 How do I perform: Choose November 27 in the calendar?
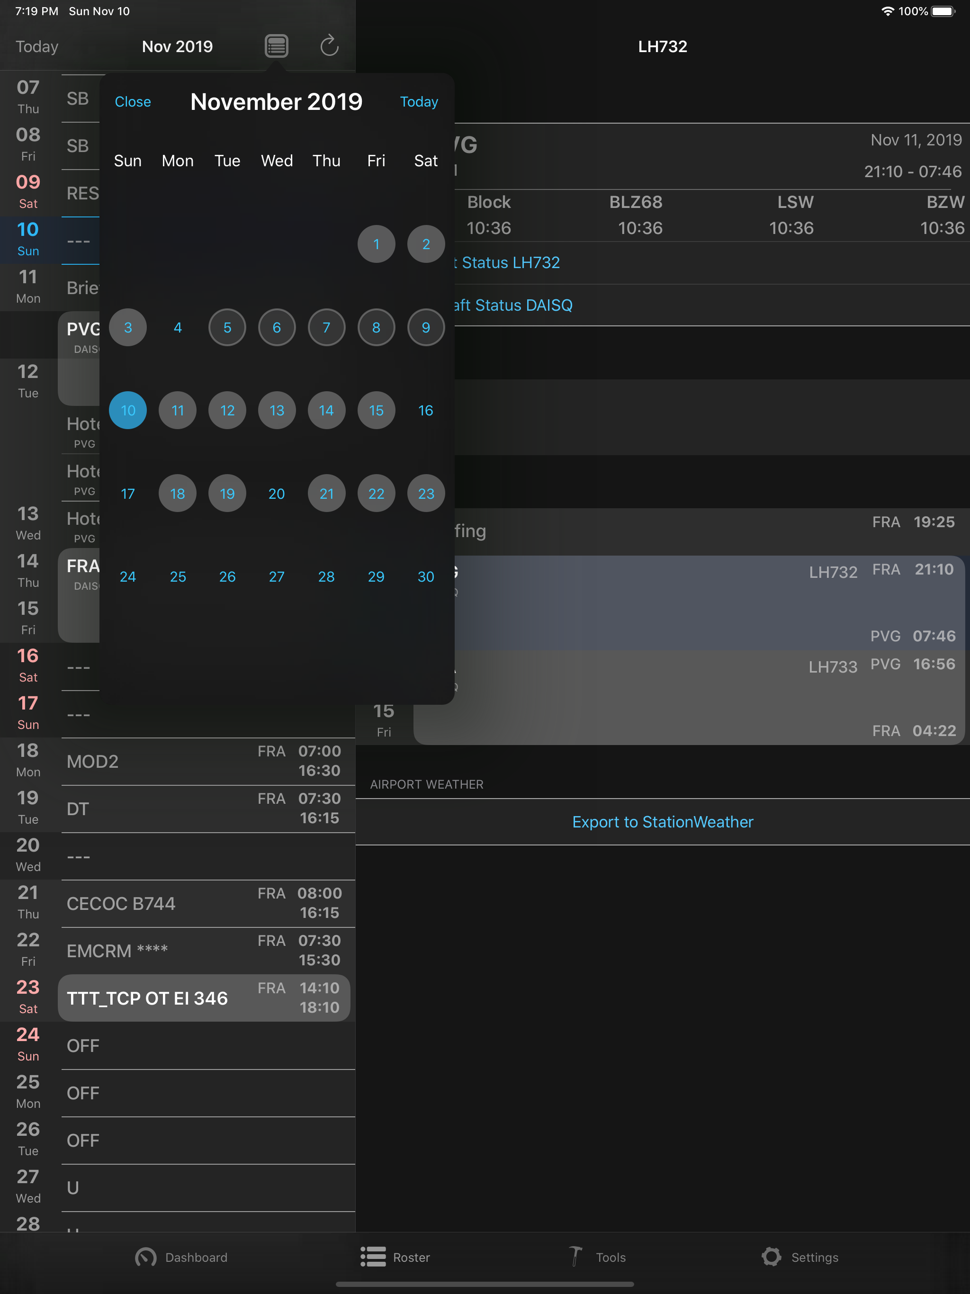tap(277, 577)
